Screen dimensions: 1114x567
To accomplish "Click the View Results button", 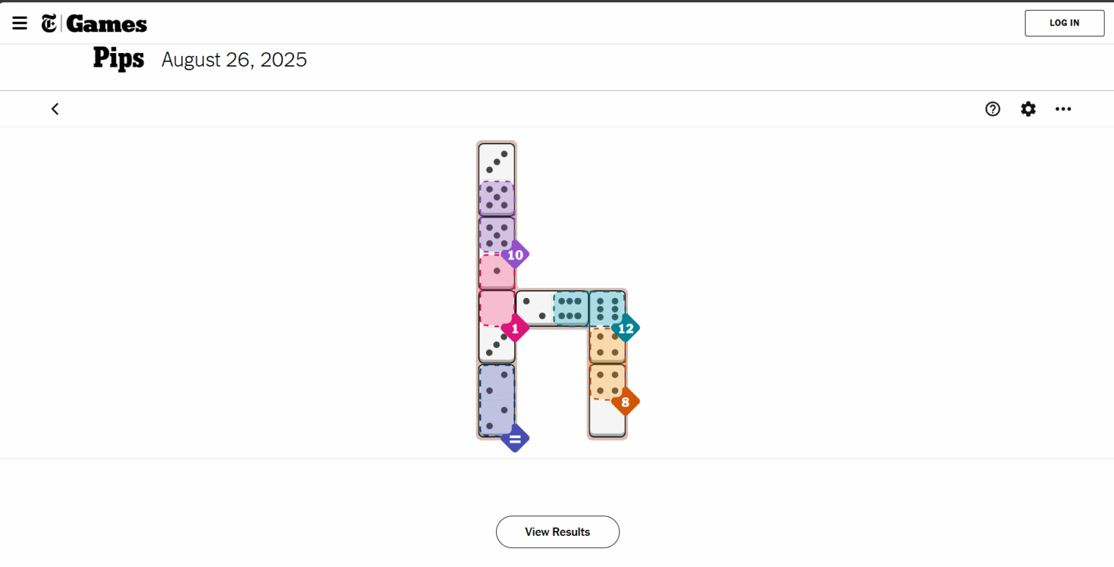I will 557,531.
